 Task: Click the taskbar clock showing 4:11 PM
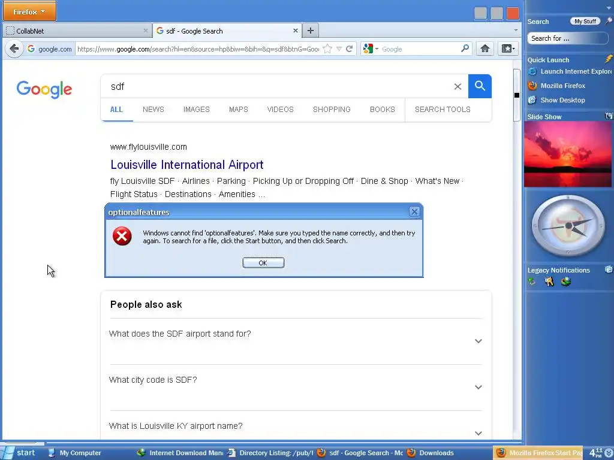(x=596, y=453)
